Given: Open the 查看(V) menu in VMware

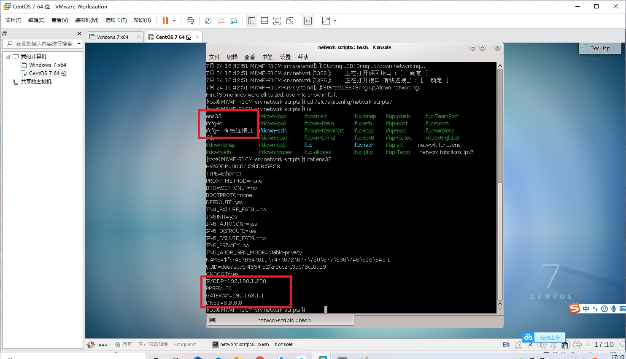Looking at the screenshot, I should tap(59, 20).
